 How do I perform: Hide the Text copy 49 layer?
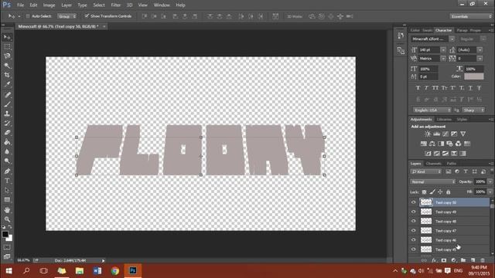point(414,212)
